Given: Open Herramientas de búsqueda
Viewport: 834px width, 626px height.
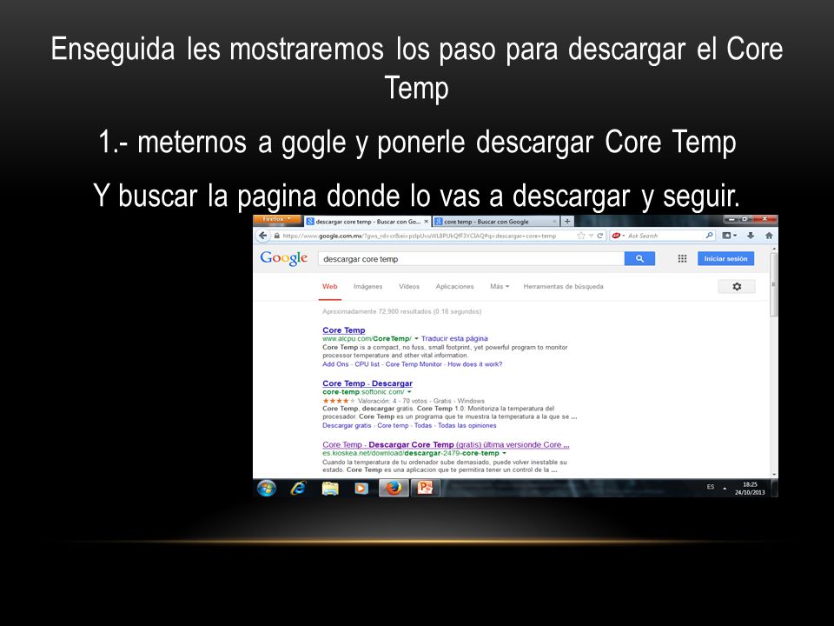Looking at the screenshot, I should (563, 286).
